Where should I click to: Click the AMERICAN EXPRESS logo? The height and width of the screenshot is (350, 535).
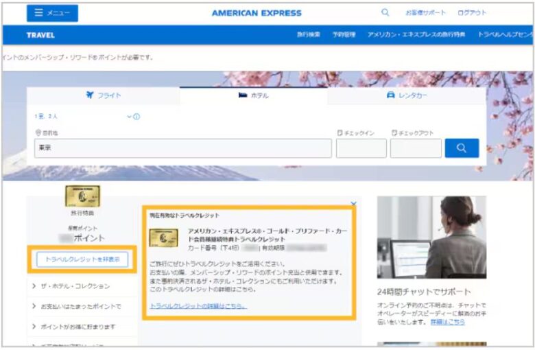click(257, 13)
